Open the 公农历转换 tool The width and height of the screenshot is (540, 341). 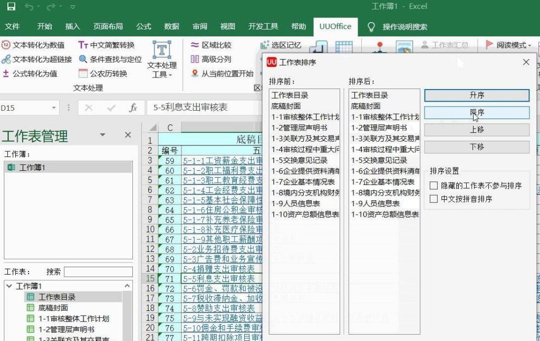pos(103,73)
